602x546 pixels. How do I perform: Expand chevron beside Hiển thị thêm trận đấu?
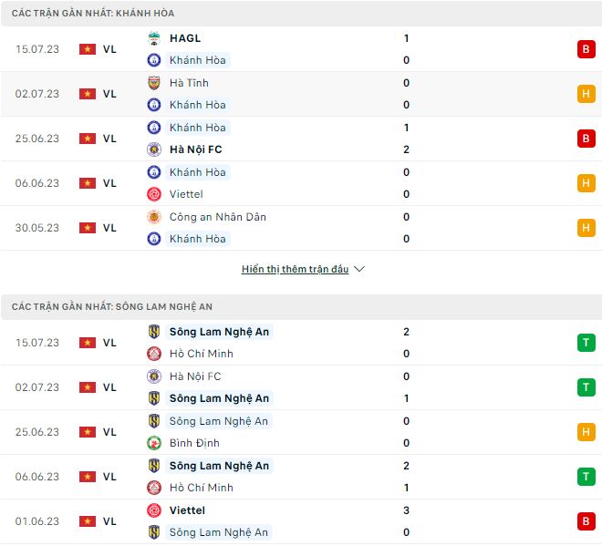coord(359,270)
